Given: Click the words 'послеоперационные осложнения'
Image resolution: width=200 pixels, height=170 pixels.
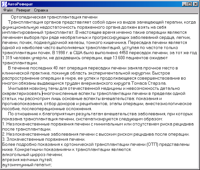Looking at the screenshot, I should pyautogui.click(x=57, y=109).
